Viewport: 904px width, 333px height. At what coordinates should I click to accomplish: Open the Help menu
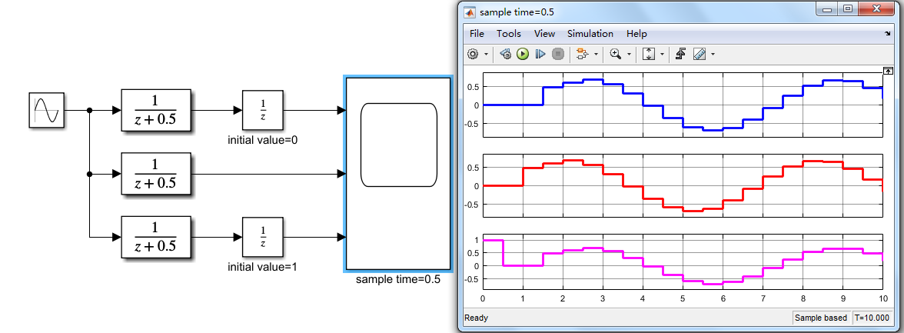coord(636,34)
